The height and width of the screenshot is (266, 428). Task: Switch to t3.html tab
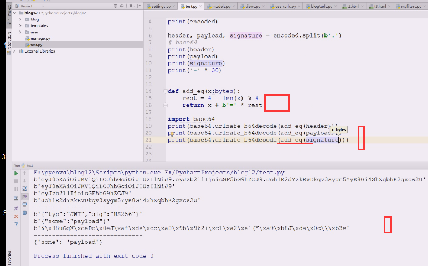pyautogui.click(x=380, y=6)
